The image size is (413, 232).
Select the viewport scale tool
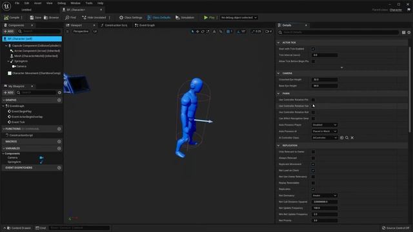click(208, 32)
